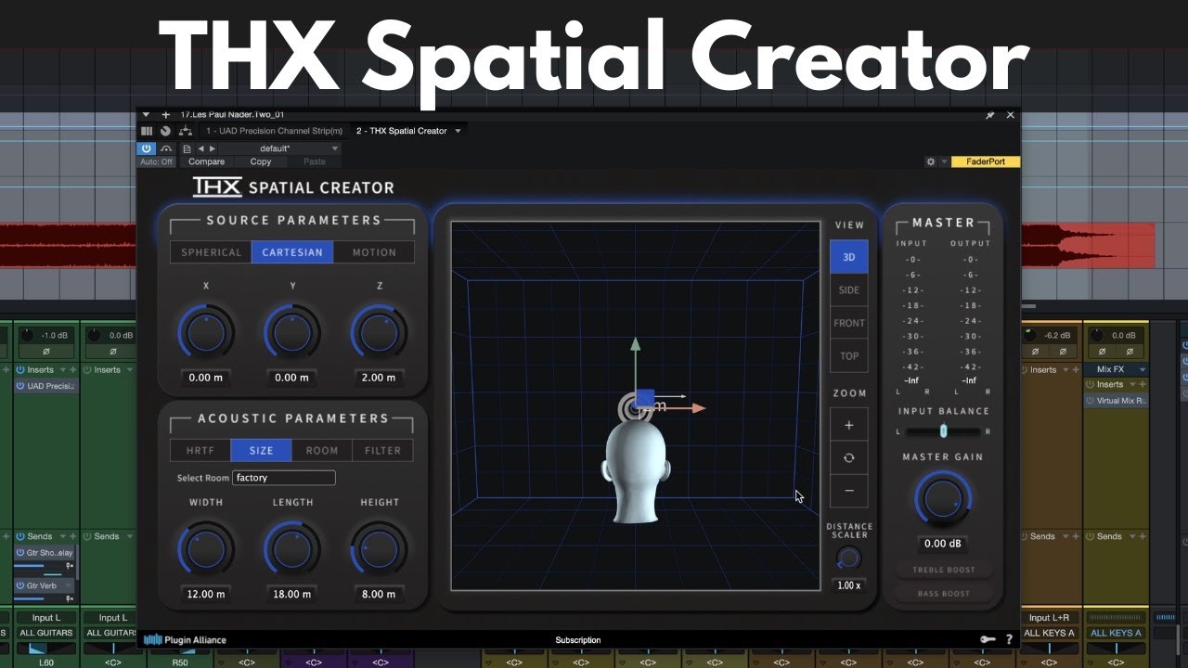Zoom out with the minus button
Image resolution: width=1188 pixels, height=668 pixels.
tap(848, 491)
